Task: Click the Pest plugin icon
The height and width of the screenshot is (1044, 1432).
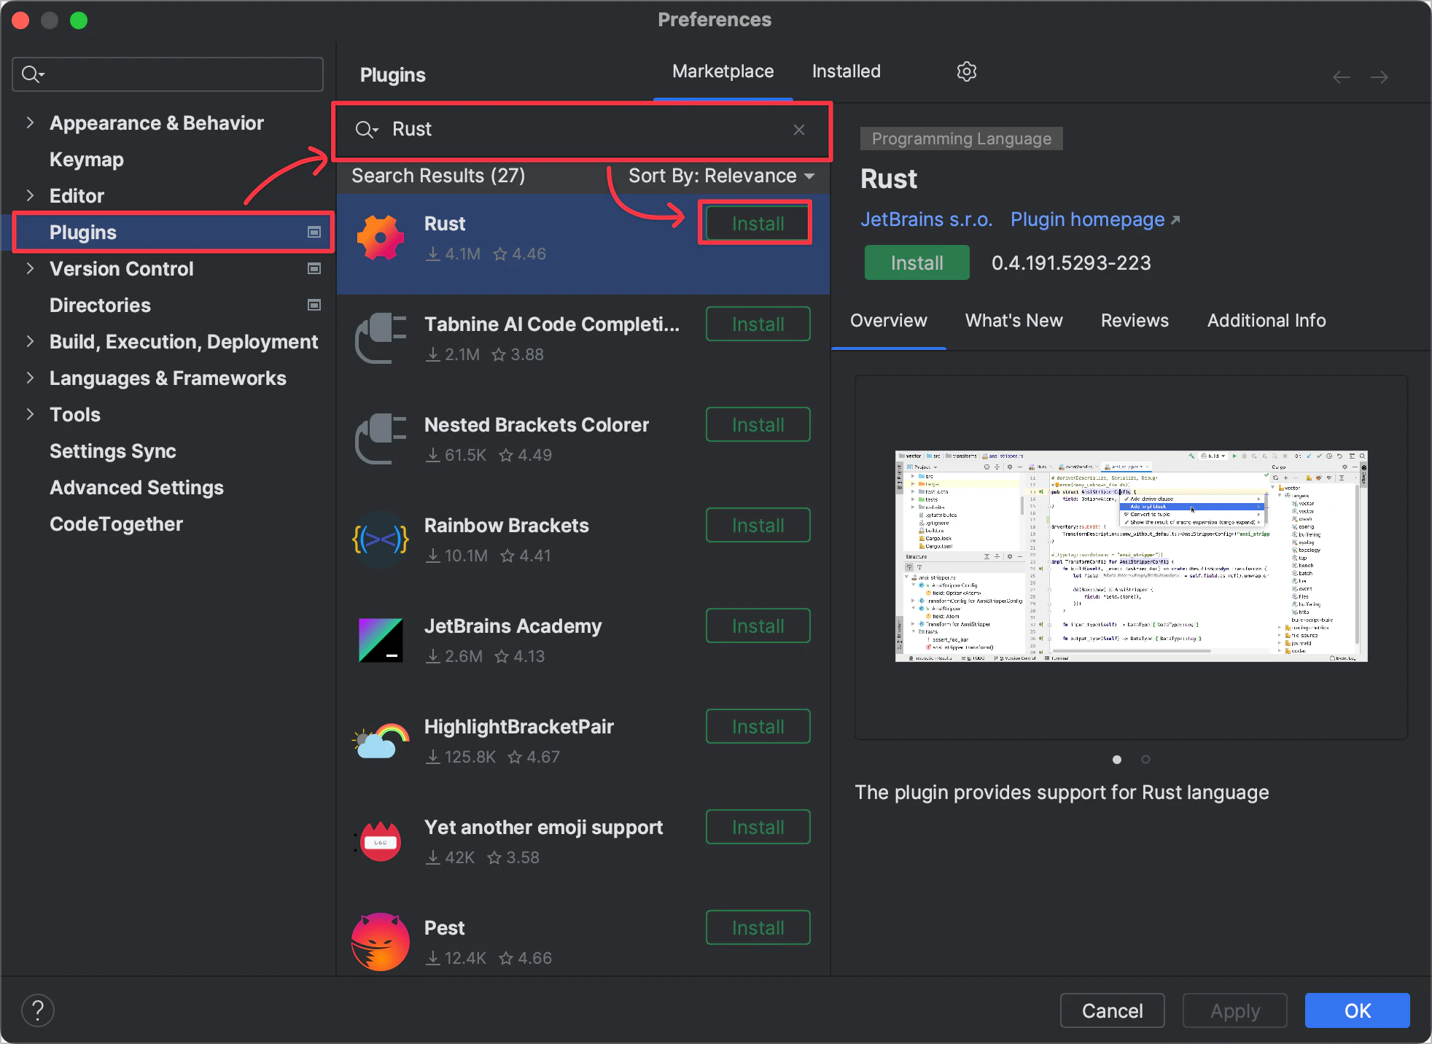Action: [x=380, y=942]
